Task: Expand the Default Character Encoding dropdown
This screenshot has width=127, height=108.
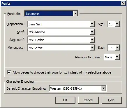Action: coord(78,88)
